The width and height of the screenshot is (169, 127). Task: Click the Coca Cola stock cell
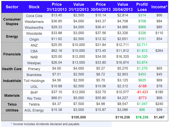(34, 16)
